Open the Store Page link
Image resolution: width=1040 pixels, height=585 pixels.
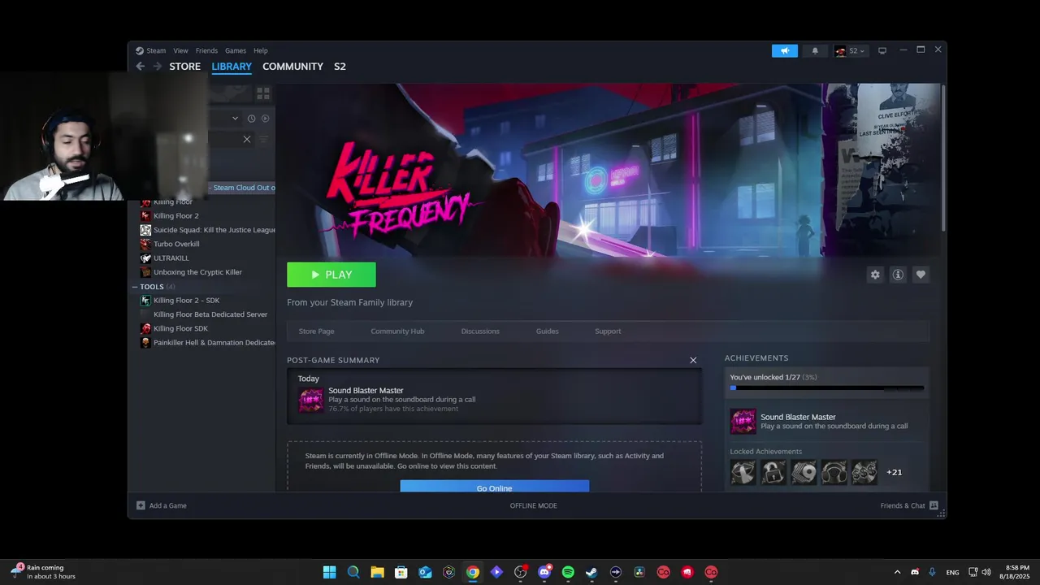click(x=316, y=331)
